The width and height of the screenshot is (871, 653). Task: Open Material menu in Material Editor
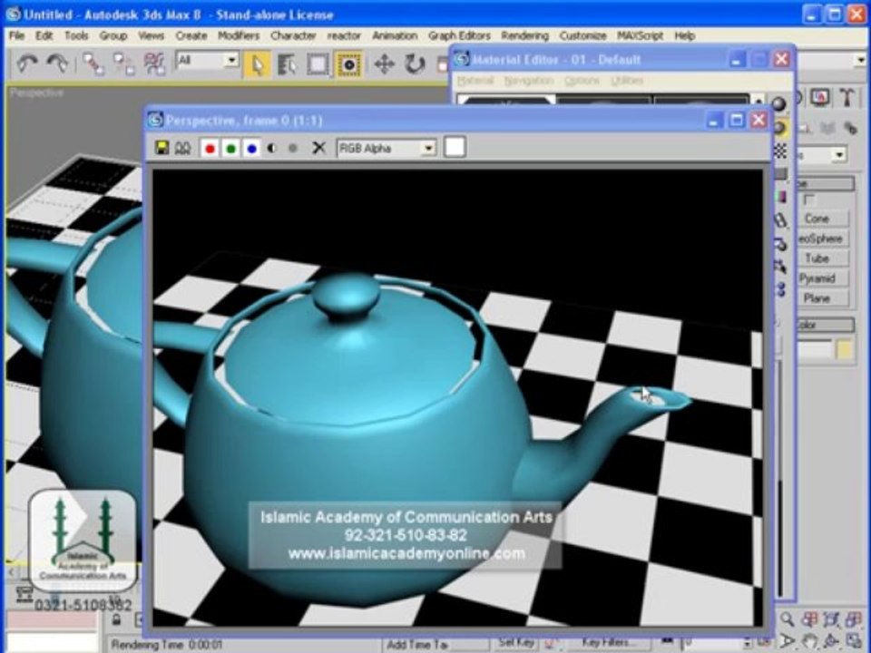pyautogui.click(x=475, y=81)
